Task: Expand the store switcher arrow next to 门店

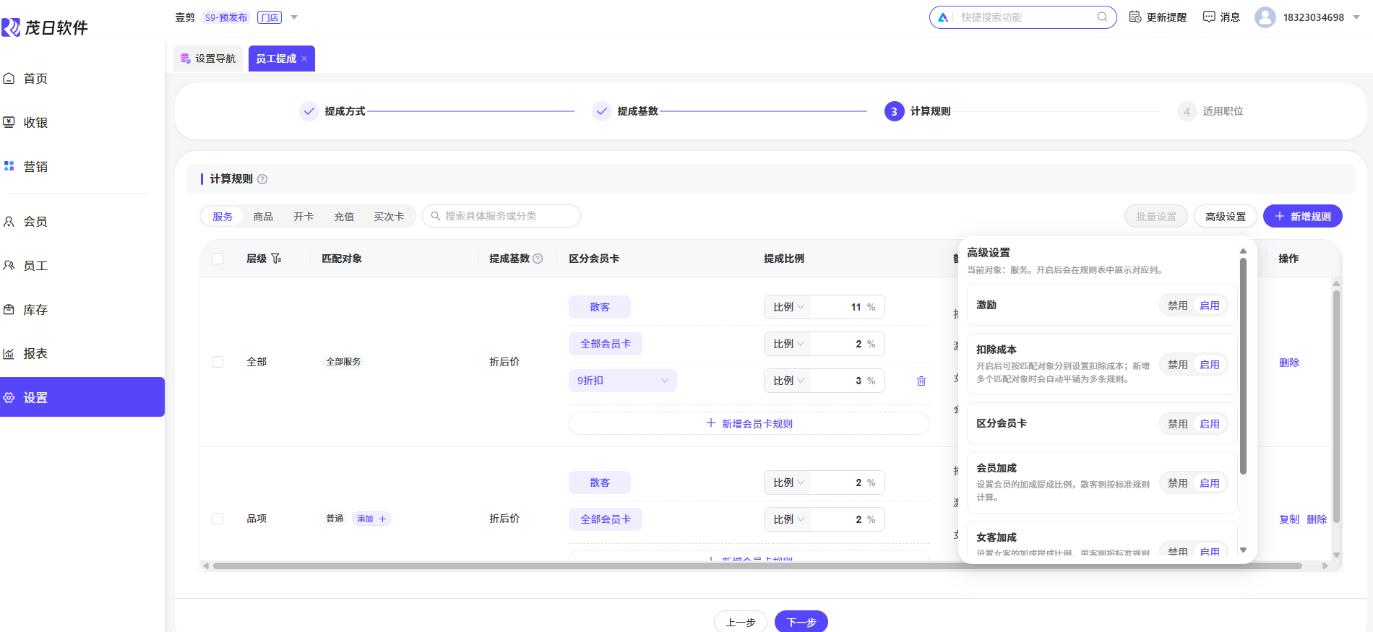Action: pos(294,17)
